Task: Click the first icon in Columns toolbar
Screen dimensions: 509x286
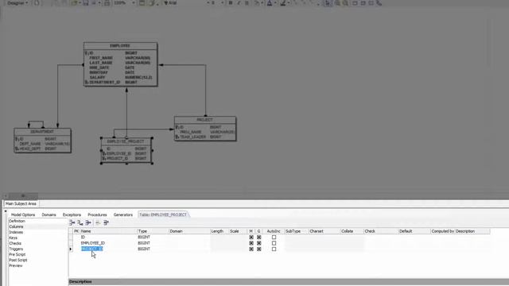Action: pyautogui.click(x=72, y=222)
